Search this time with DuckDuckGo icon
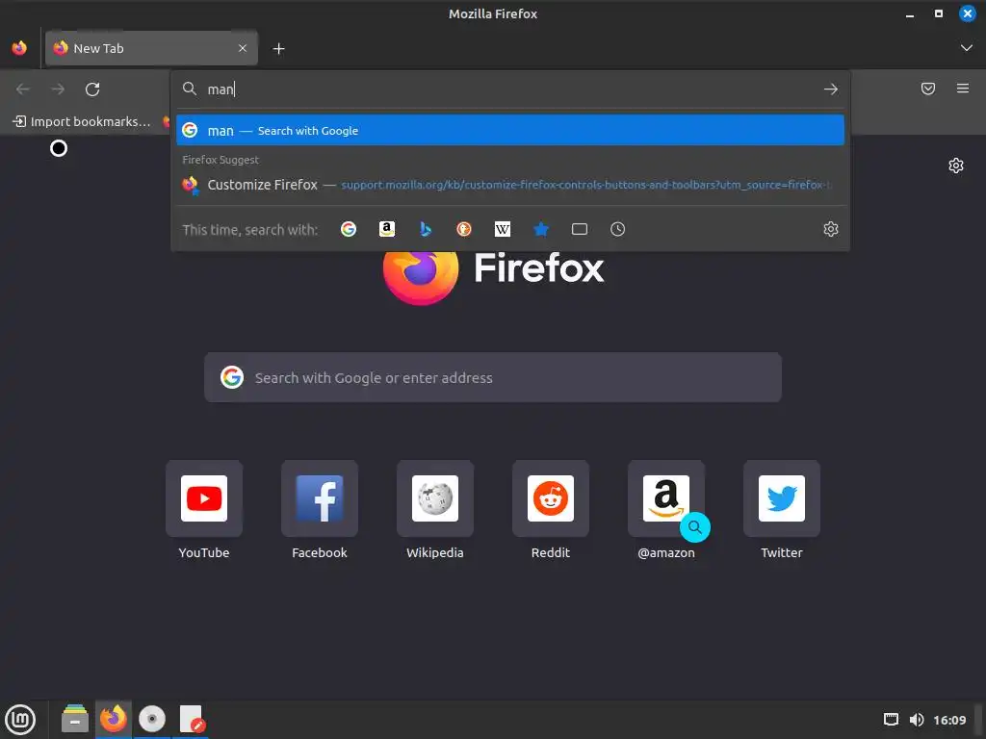Image resolution: width=986 pixels, height=739 pixels. pos(463,229)
